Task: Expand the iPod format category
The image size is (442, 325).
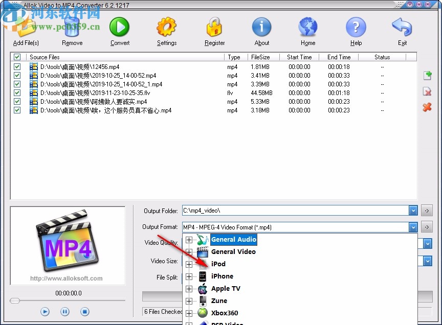Action: 189,264
